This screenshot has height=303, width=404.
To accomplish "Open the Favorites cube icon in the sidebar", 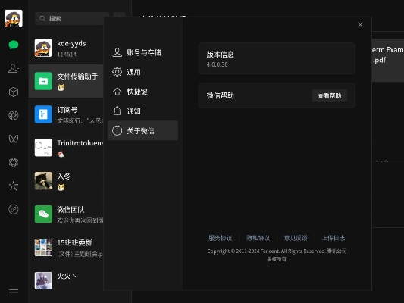I will click(x=14, y=92).
